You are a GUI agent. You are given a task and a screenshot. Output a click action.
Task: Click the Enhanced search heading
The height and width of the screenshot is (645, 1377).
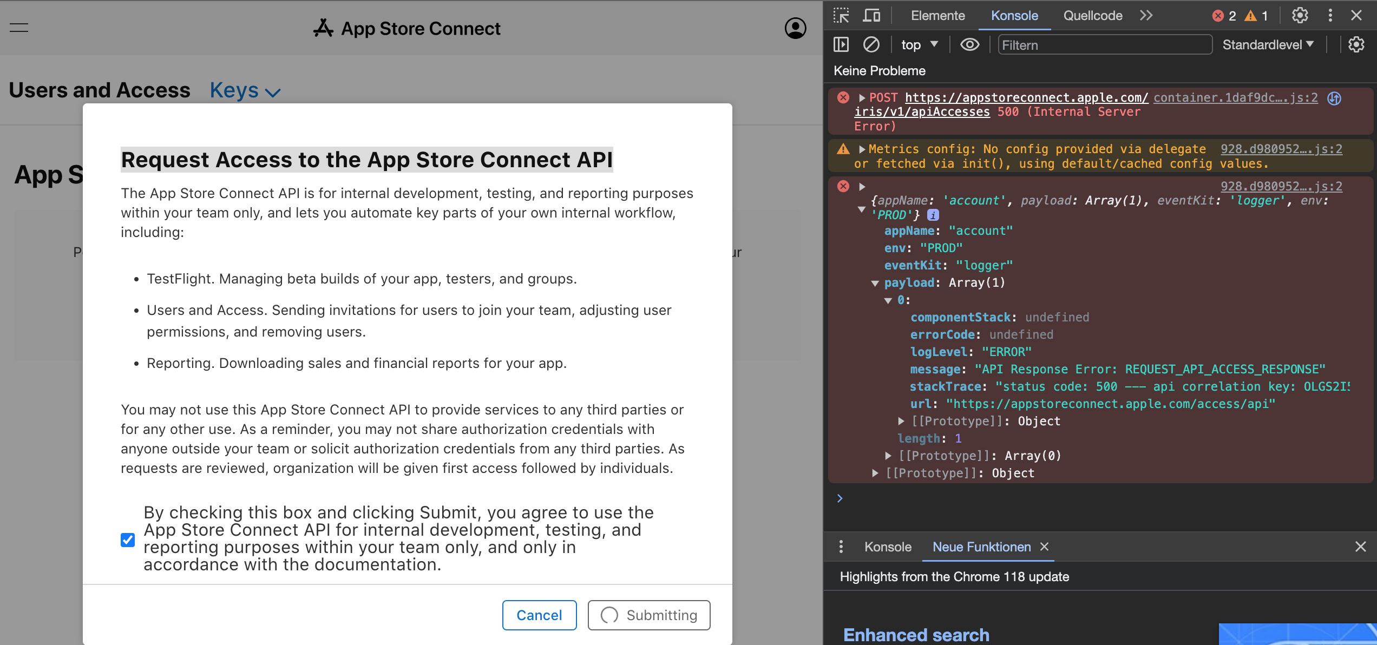pos(916,635)
